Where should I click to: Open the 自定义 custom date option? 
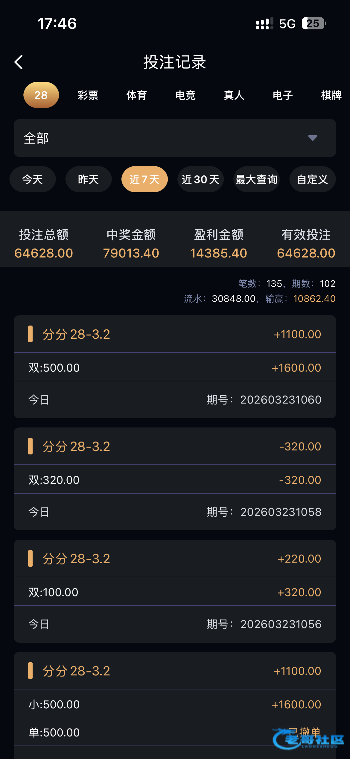point(312,179)
